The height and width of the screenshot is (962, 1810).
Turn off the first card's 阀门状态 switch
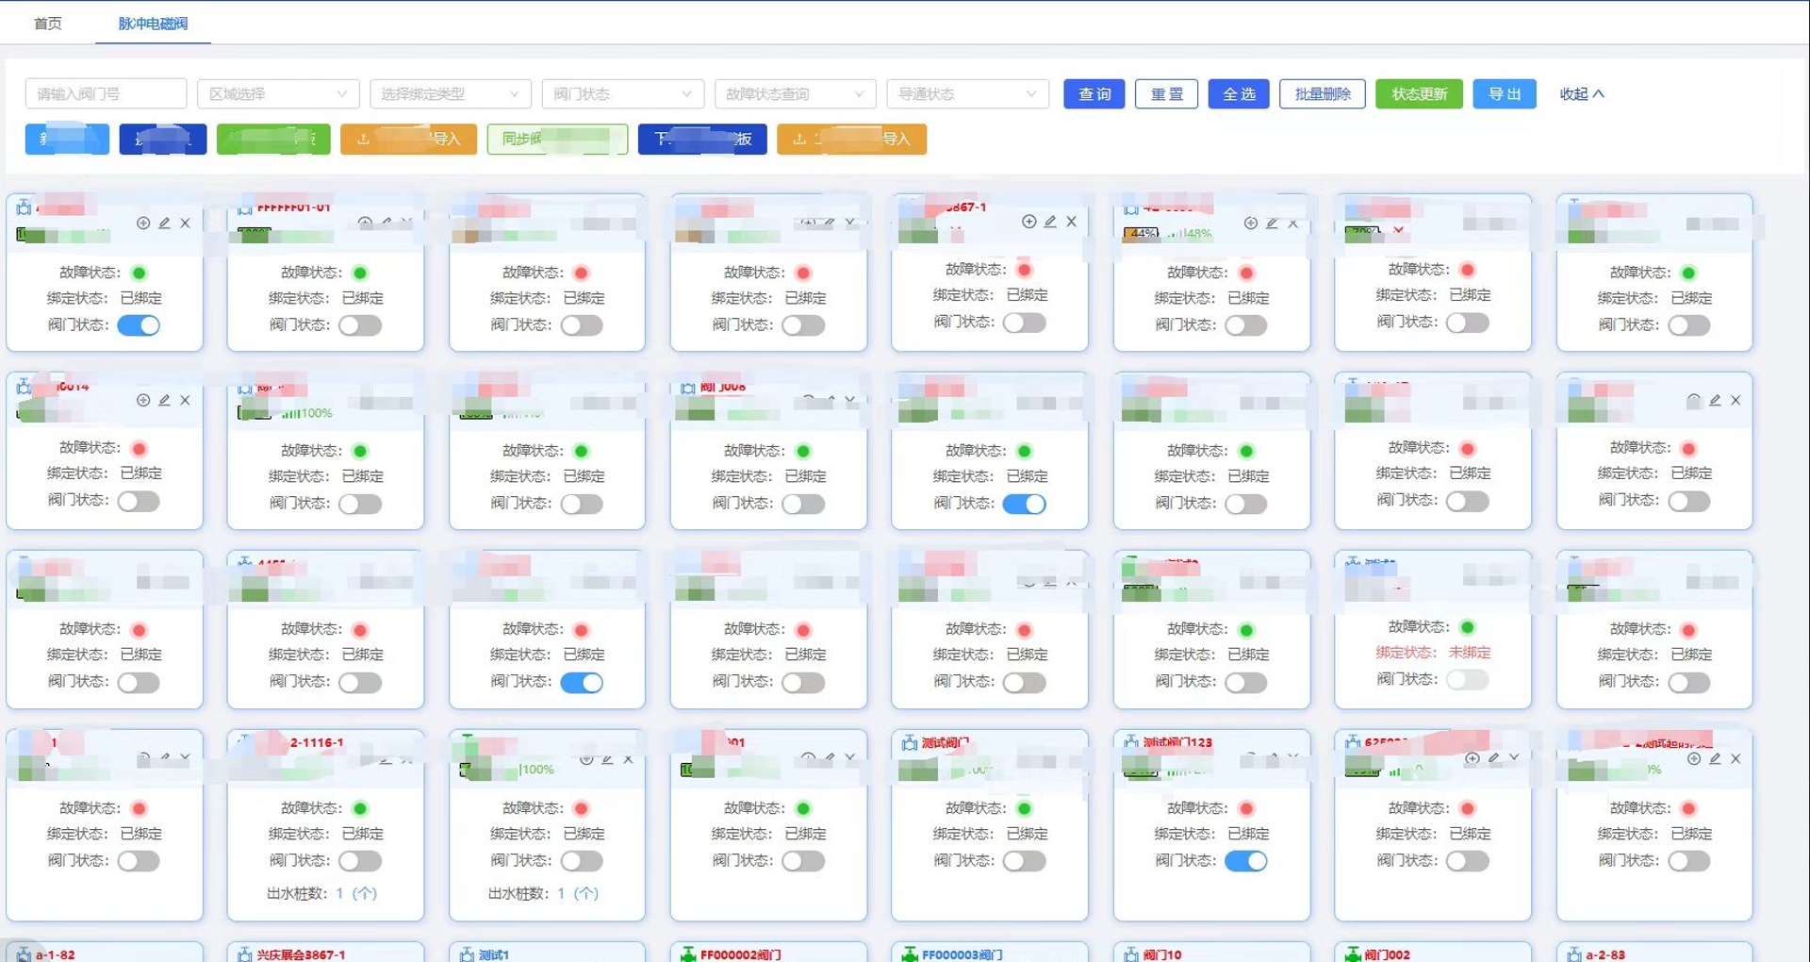click(139, 325)
